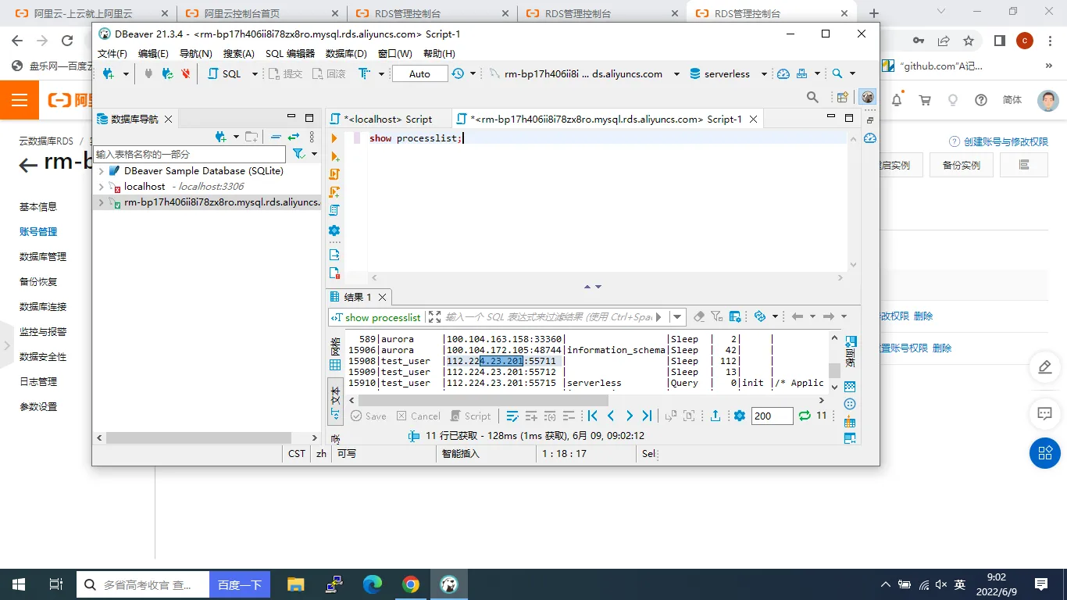Click the gray quick search magnifier icon

812,97
